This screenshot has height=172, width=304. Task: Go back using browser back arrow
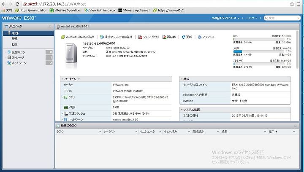tap(4, 4)
